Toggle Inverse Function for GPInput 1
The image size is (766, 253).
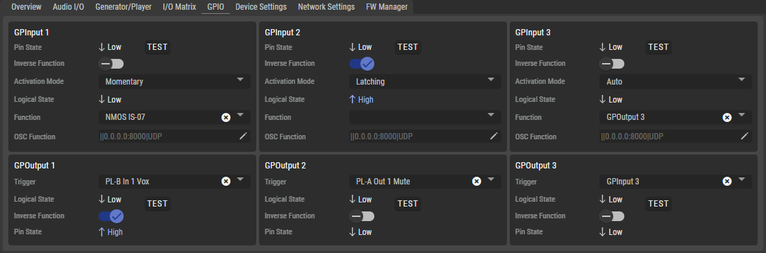click(111, 64)
